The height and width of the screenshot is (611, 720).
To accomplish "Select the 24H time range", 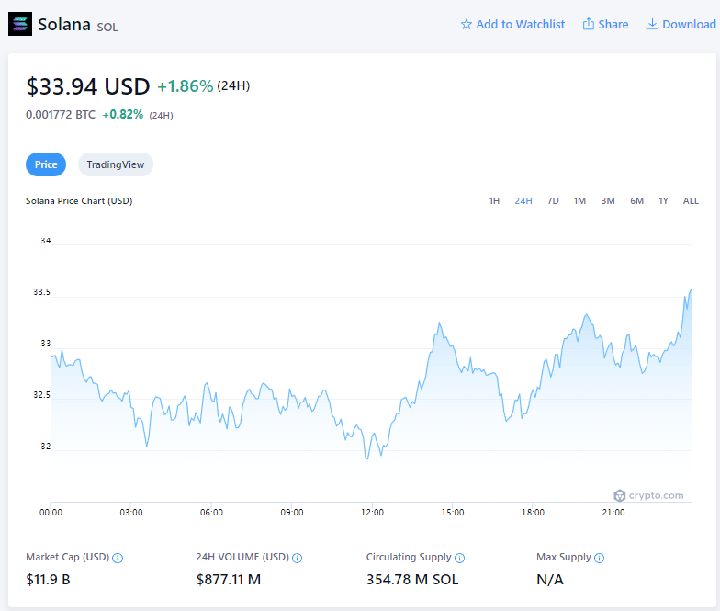I will click(523, 200).
